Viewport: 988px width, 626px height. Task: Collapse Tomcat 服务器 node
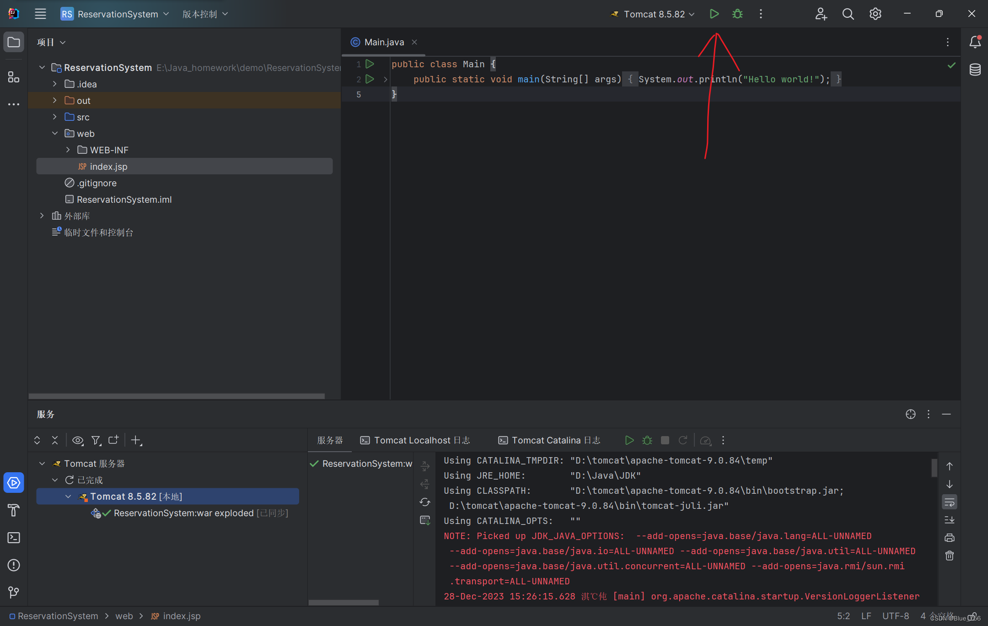pyautogui.click(x=42, y=464)
